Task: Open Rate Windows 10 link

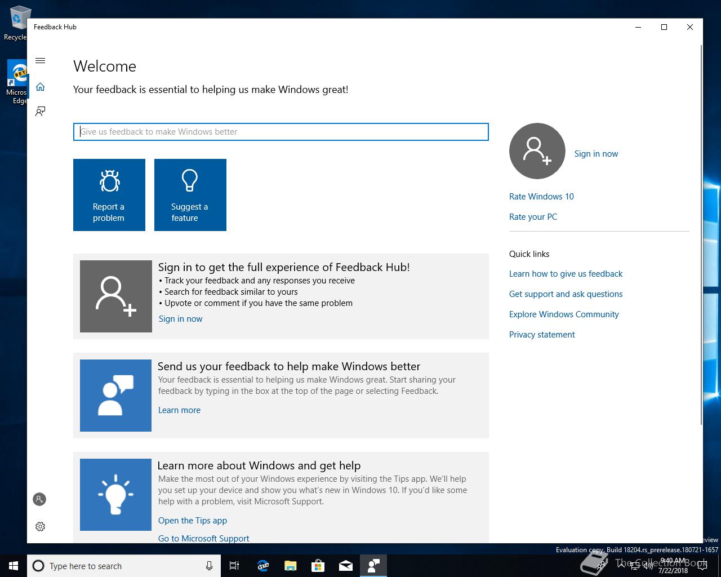Action: click(541, 197)
